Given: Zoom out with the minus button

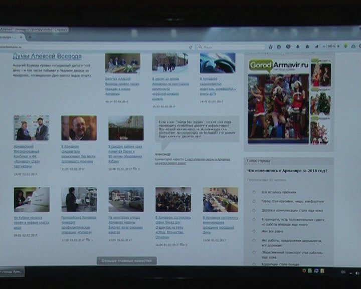Looking at the screenshot, I should click(324, 47).
